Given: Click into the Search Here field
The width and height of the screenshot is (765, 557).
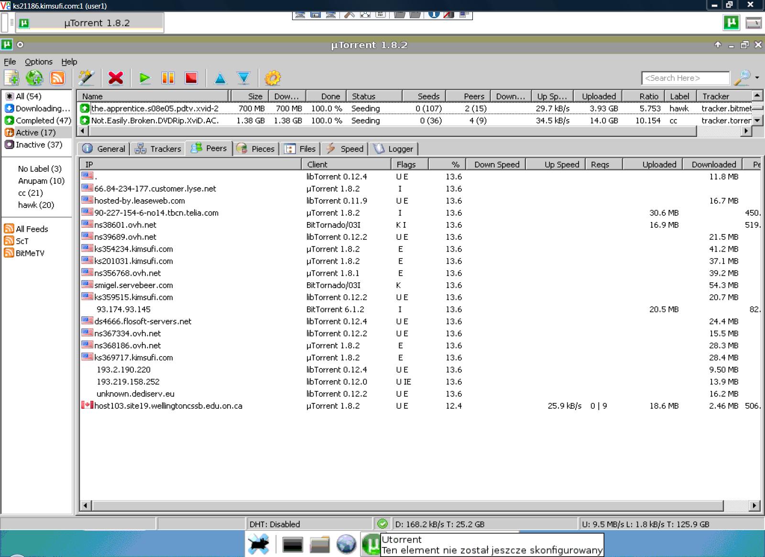Looking at the screenshot, I should [x=686, y=78].
